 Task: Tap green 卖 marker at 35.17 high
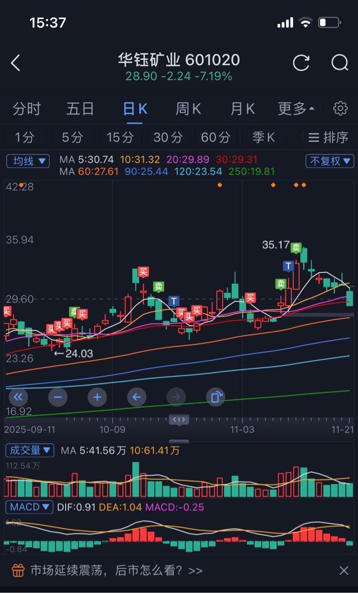click(x=296, y=248)
